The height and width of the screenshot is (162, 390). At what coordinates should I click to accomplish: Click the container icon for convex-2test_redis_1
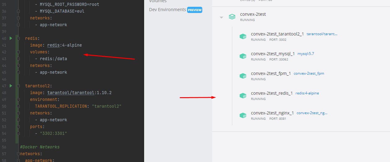243,96
